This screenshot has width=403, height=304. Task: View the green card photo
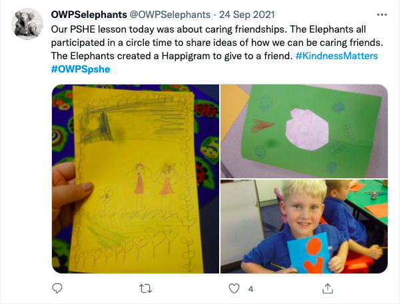tap(304, 131)
